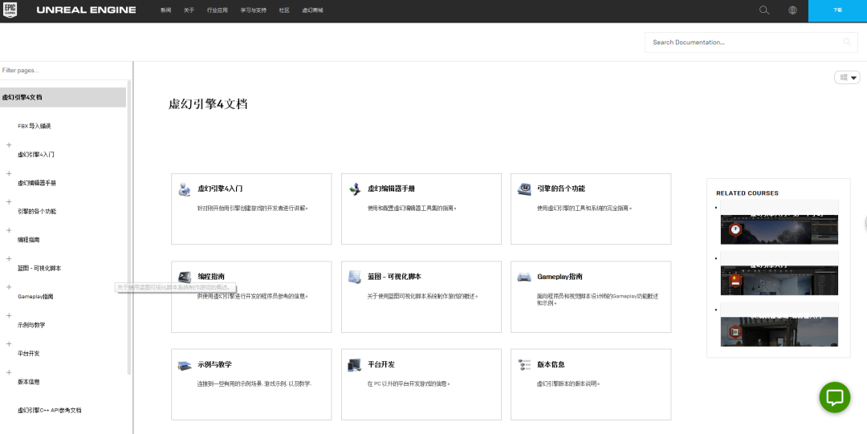Expand 蓝图 - 可视化脚本 sidebar node

coord(9,259)
